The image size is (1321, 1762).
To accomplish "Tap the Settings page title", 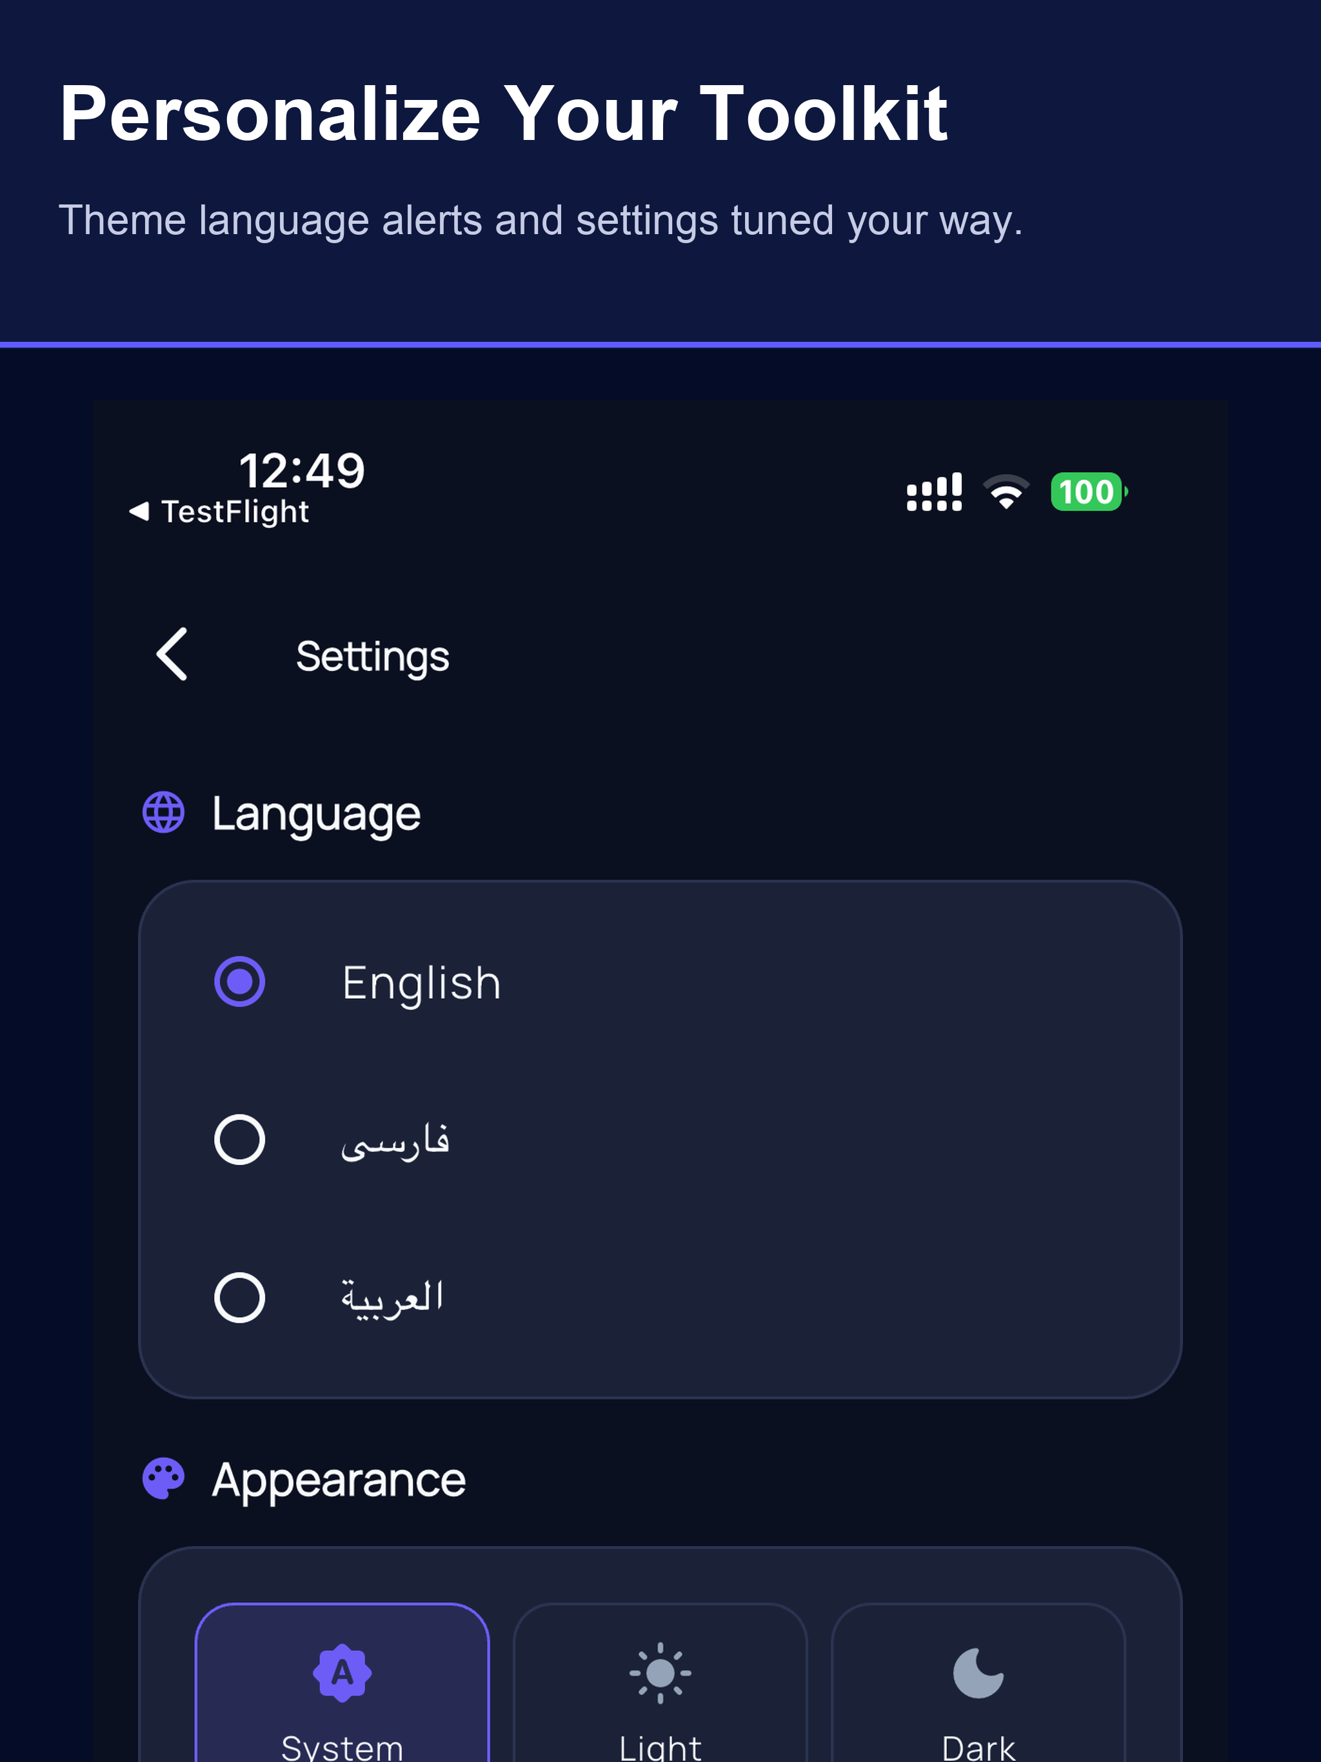I will coord(373,657).
